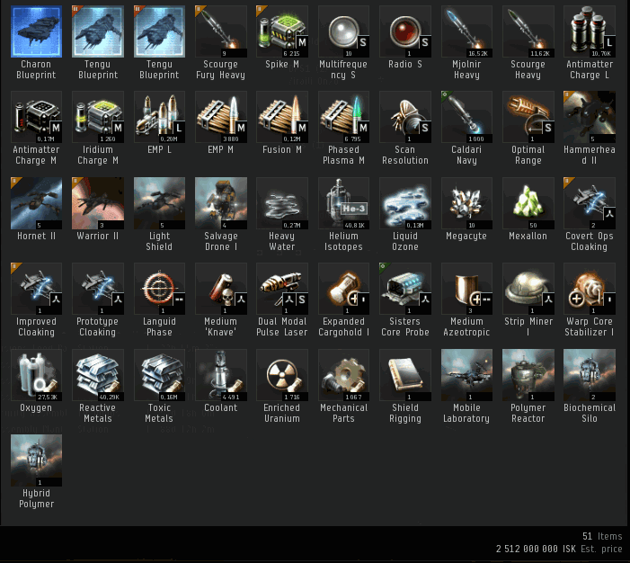The image size is (630, 563).
Task: Select the Strip Miner I icon
Action: click(528, 289)
